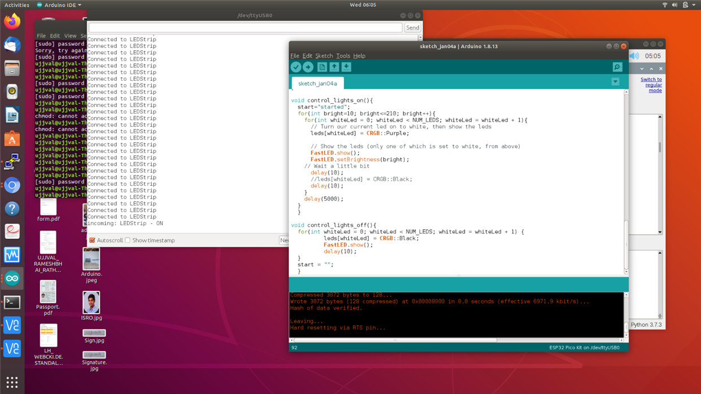Click the Open sketch arrow icon
Image resolution: width=701 pixels, height=394 pixels.
point(334,67)
